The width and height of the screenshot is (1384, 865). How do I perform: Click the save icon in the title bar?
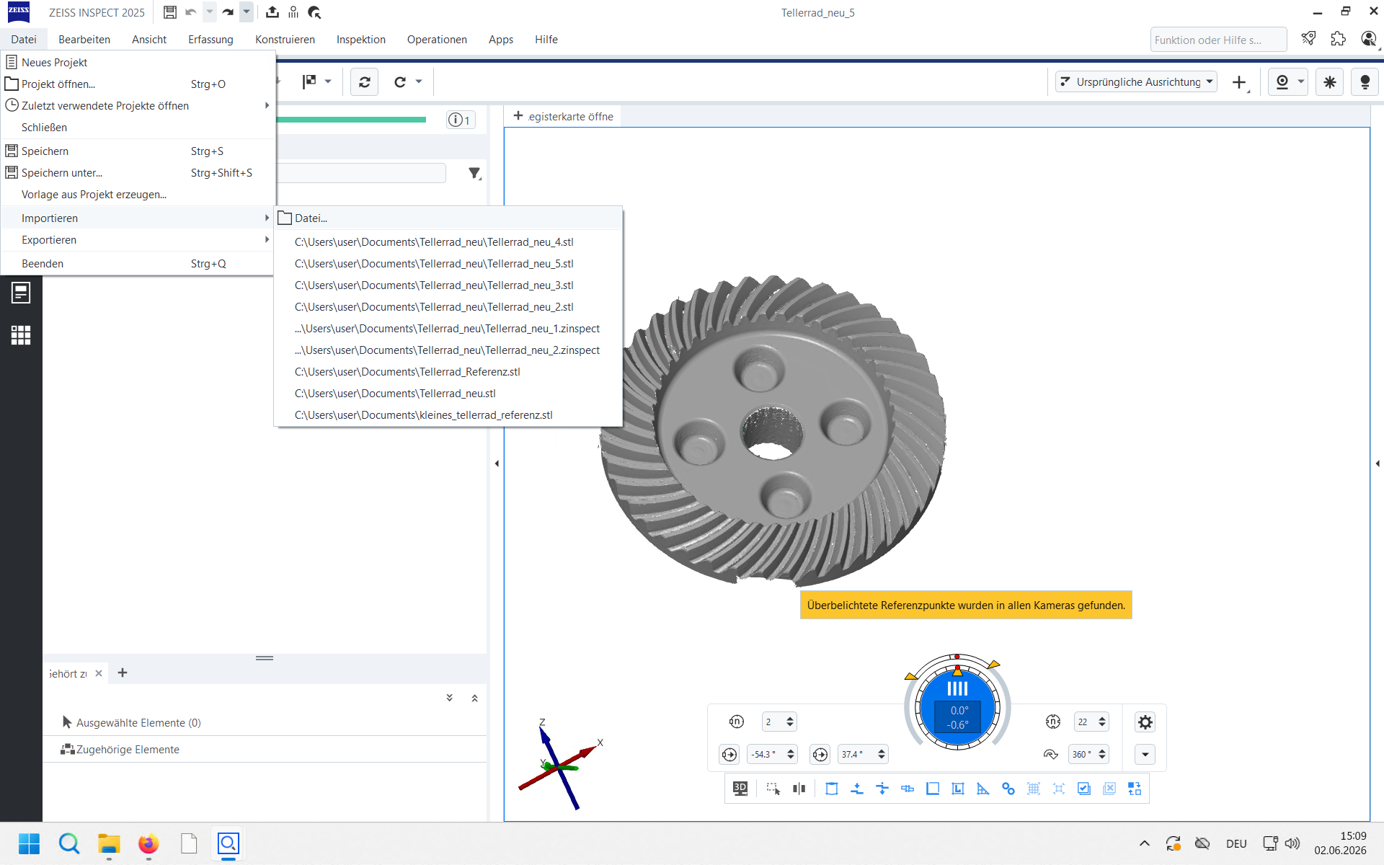coord(170,12)
